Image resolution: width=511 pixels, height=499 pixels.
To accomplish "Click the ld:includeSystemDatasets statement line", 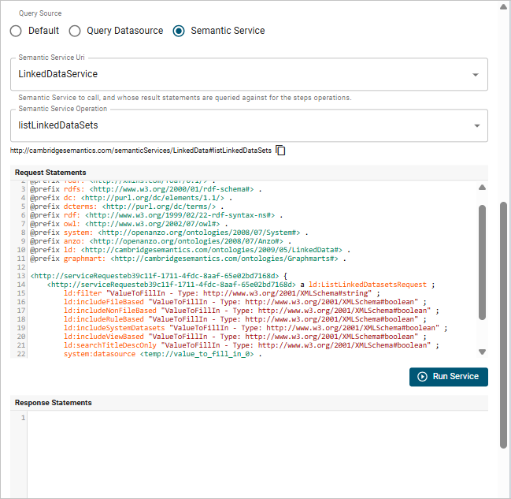I will 252,328.
